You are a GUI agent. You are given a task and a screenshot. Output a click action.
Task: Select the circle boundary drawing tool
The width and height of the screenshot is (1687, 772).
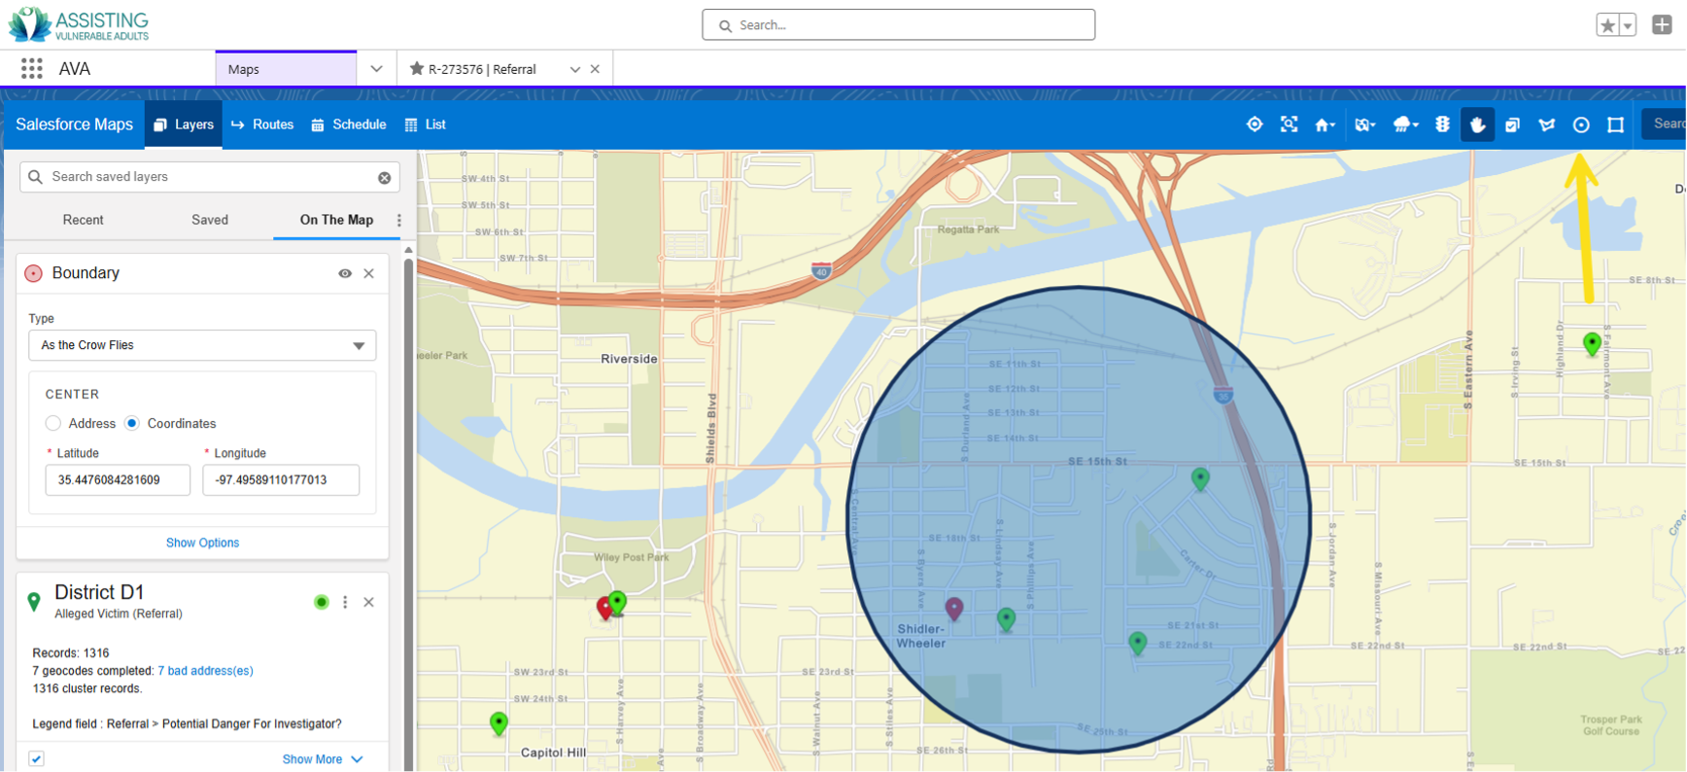pyautogui.click(x=1581, y=124)
